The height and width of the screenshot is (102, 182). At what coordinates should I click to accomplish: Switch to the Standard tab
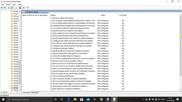click(34, 92)
